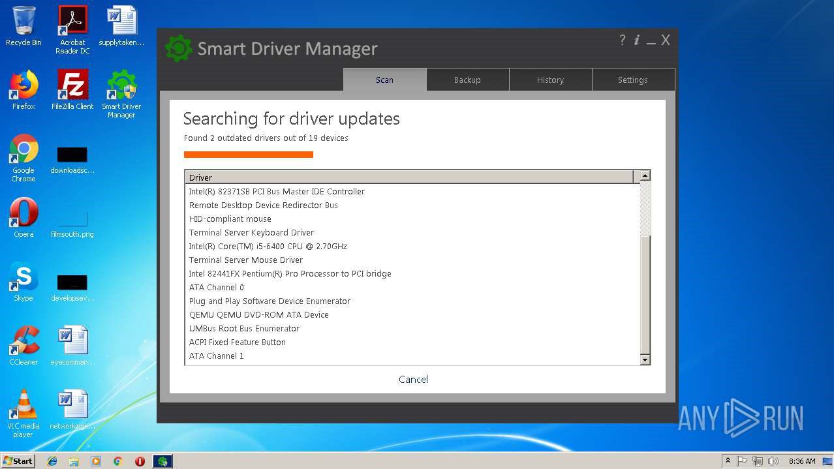Open volume speaker tray icon
834x469 pixels.
click(x=773, y=461)
